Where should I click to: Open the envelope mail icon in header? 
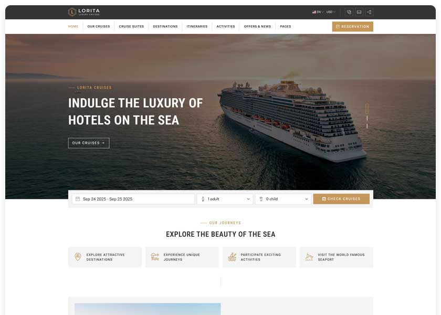pos(359,12)
